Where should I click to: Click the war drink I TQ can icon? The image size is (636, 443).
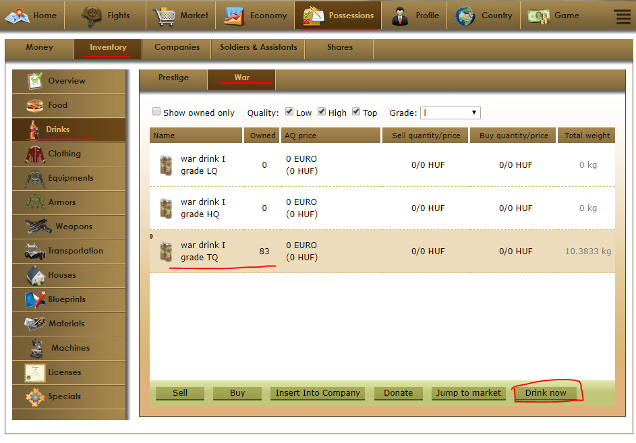point(166,252)
